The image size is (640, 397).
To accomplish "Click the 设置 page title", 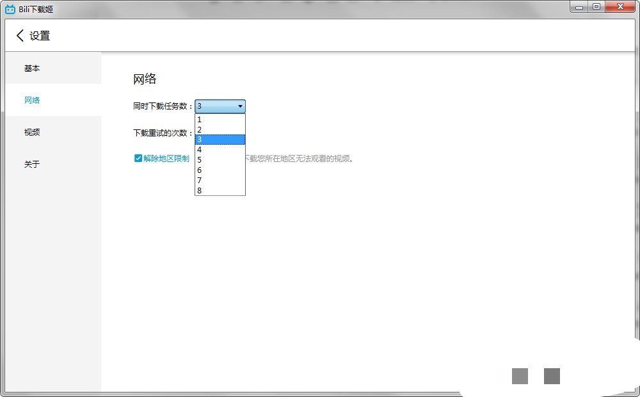I will [x=40, y=35].
